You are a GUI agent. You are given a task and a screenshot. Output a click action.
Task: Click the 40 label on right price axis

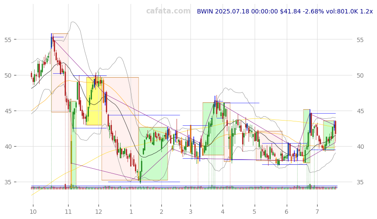pos(360,147)
